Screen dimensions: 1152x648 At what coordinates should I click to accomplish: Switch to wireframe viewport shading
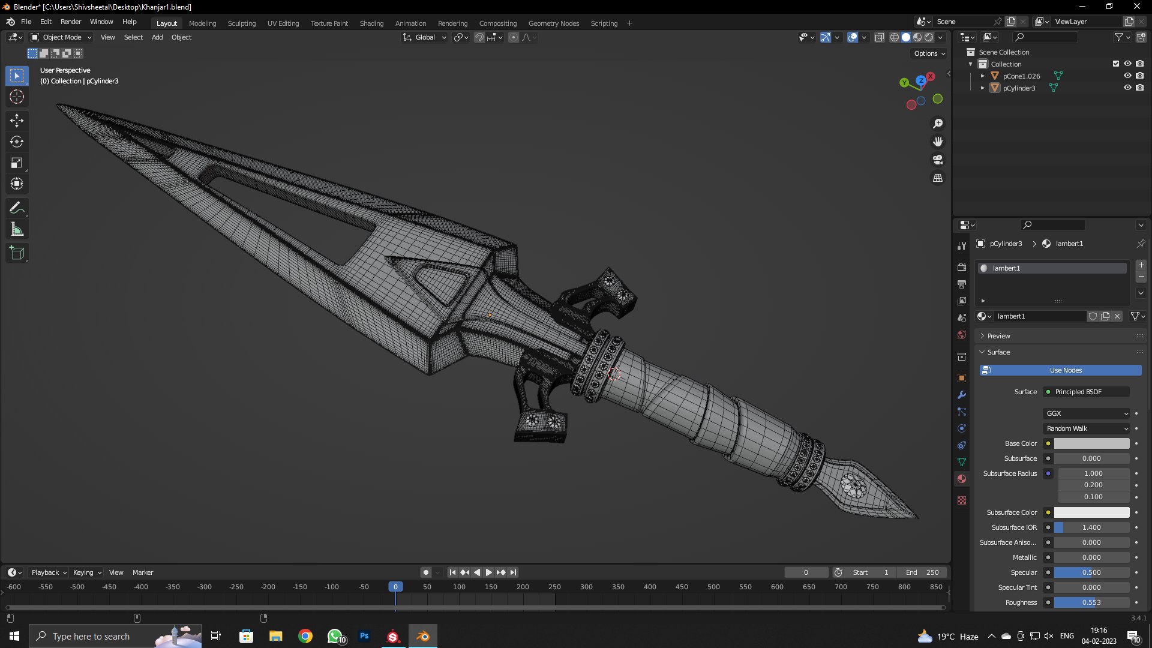pyautogui.click(x=894, y=37)
